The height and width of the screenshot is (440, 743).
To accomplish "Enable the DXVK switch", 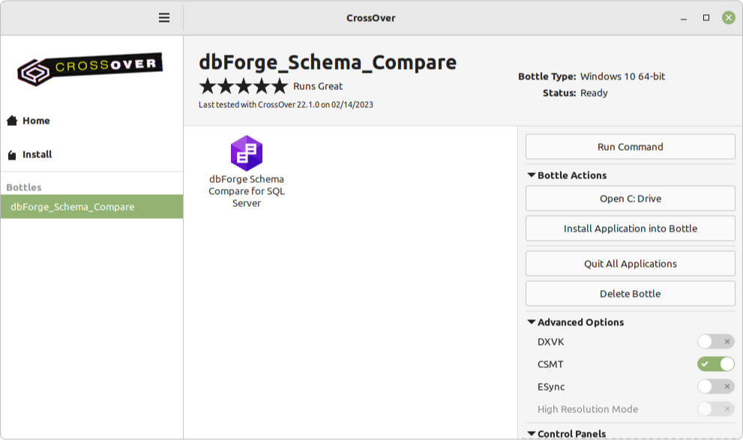I will (x=715, y=342).
